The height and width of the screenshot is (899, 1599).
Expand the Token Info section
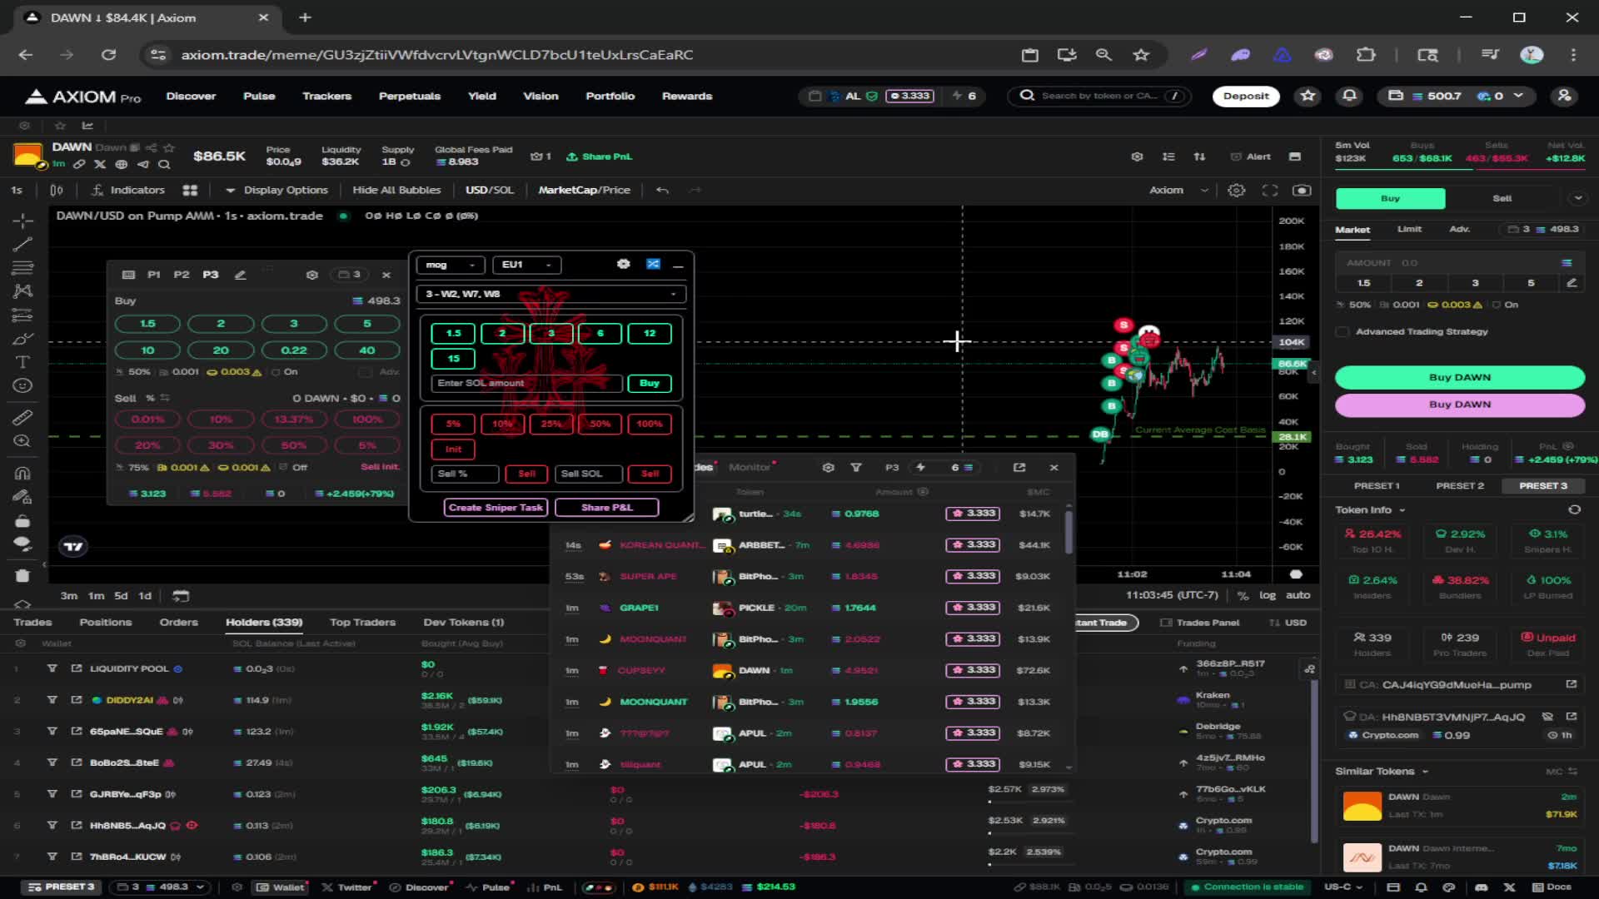(x=1370, y=509)
